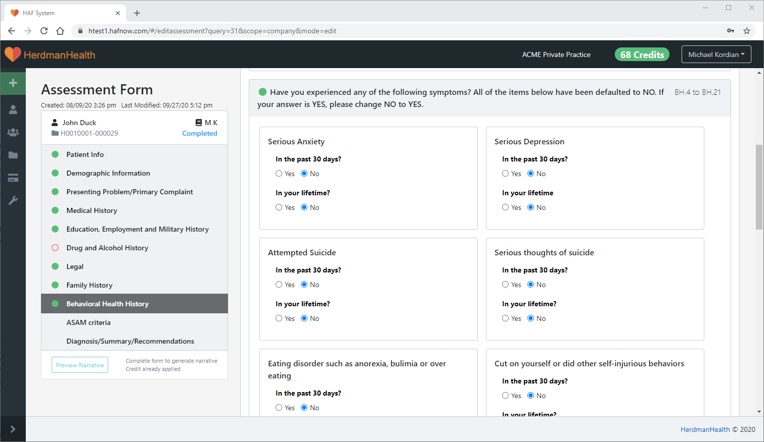Select Yes for Serious Depression in your lifetime

pos(506,207)
